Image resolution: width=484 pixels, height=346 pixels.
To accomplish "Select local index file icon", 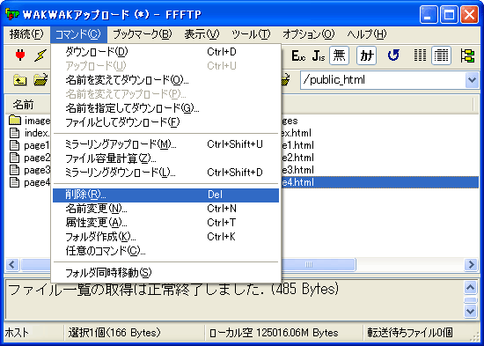I will click(x=14, y=133).
